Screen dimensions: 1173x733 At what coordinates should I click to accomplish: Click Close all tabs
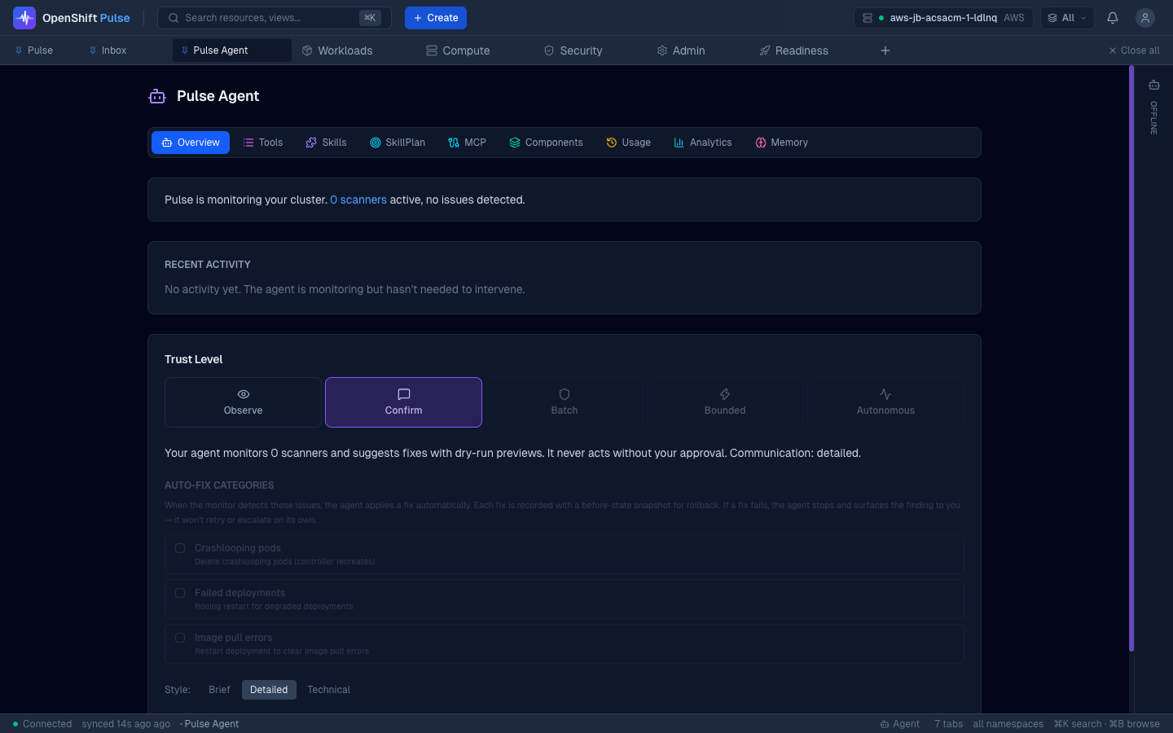[x=1134, y=50]
